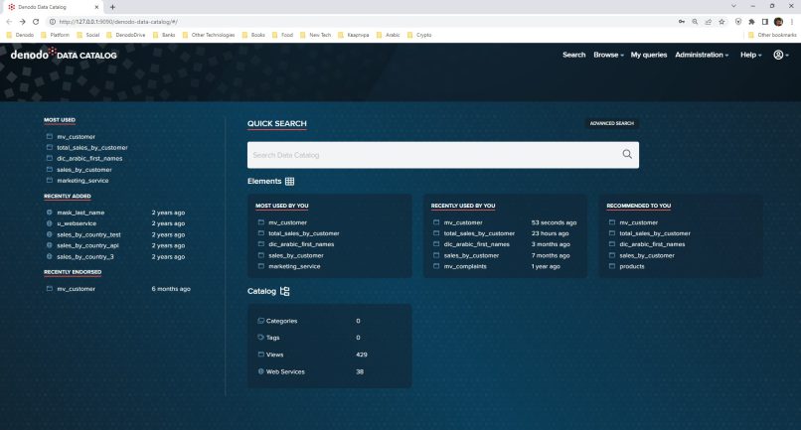Expand the Browse dropdown menu

tap(608, 55)
